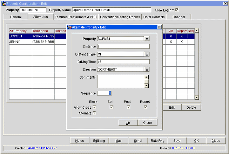Open the Property dropdown arrow in dialog
Image resolution: width=229 pixels, height=154 pixels.
(x=147, y=39)
